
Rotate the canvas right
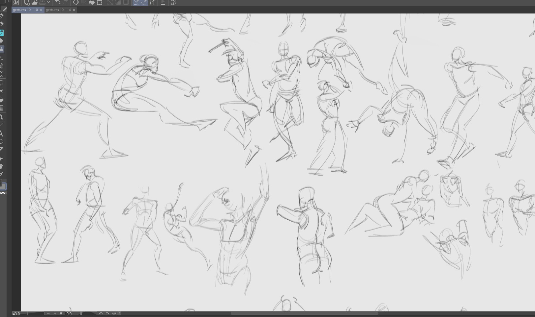click(x=107, y=314)
